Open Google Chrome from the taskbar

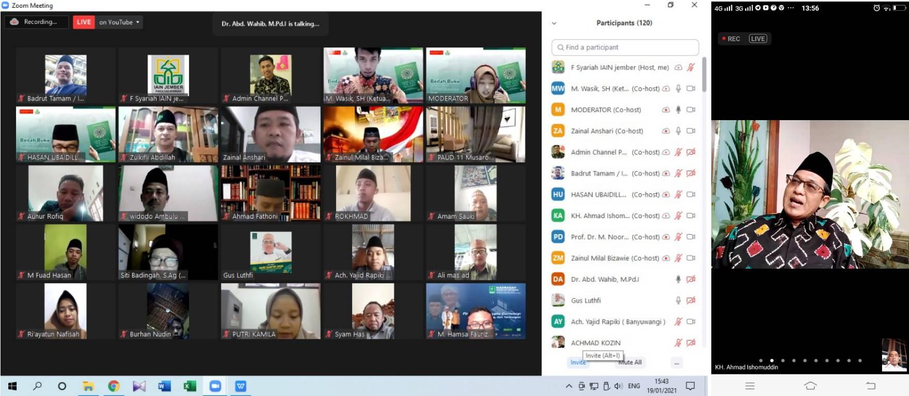point(114,386)
